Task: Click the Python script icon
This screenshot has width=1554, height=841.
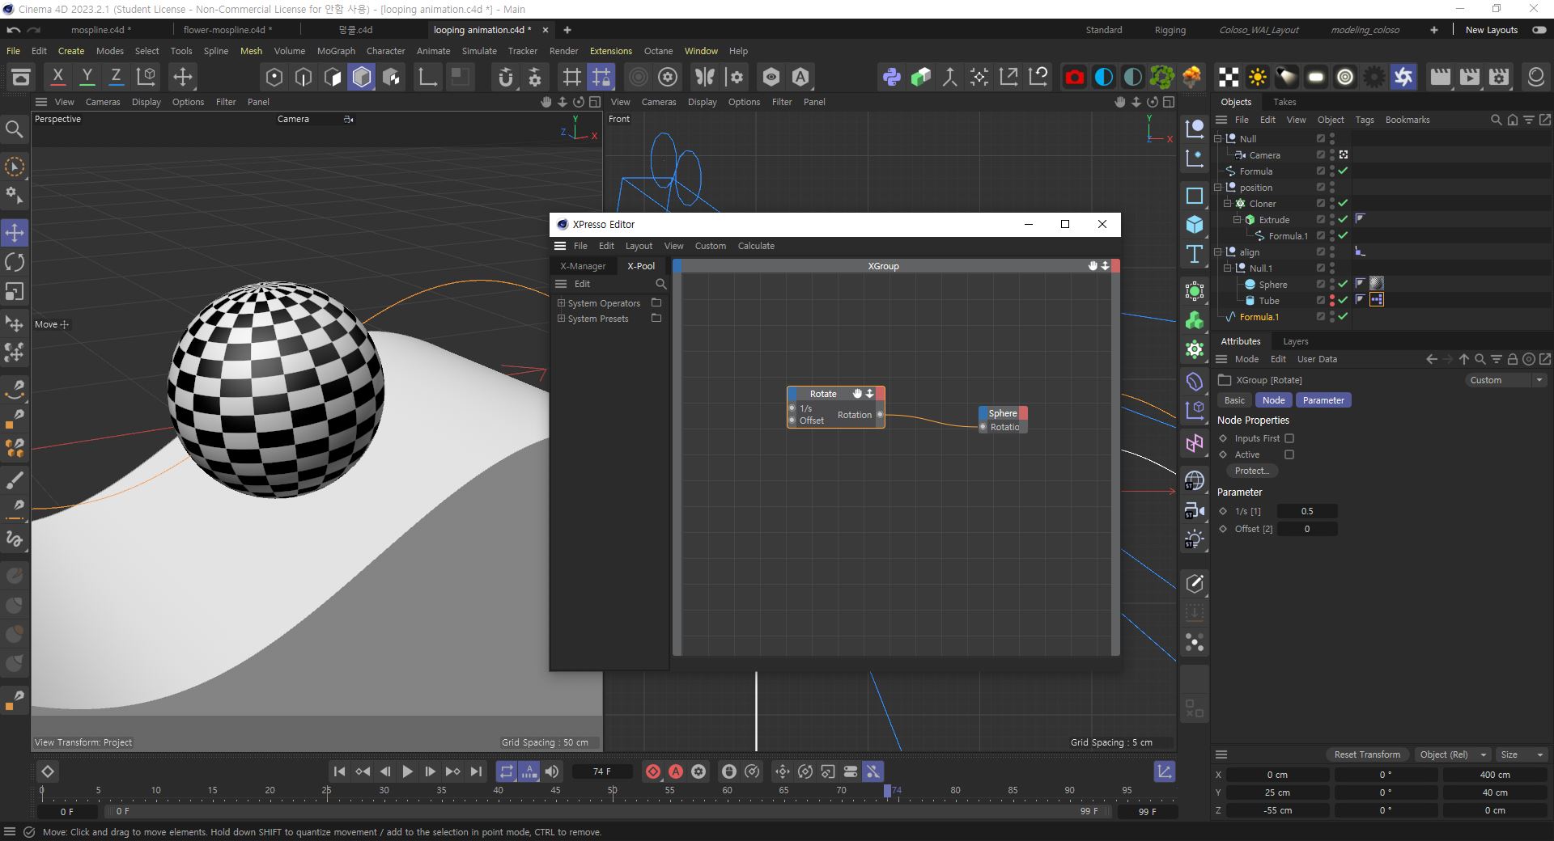Action: [x=891, y=77]
